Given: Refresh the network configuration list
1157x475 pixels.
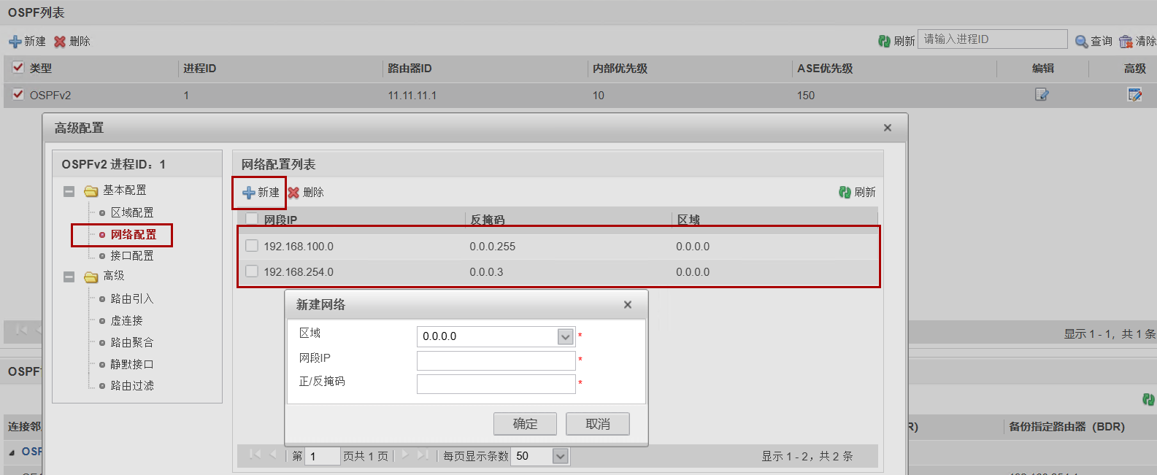Looking at the screenshot, I should 845,193.
